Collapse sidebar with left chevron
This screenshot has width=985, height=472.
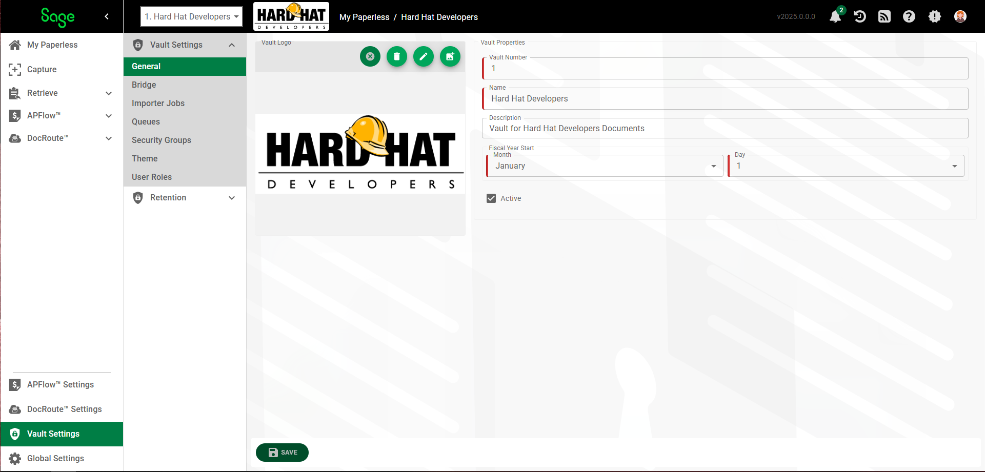[107, 16]
